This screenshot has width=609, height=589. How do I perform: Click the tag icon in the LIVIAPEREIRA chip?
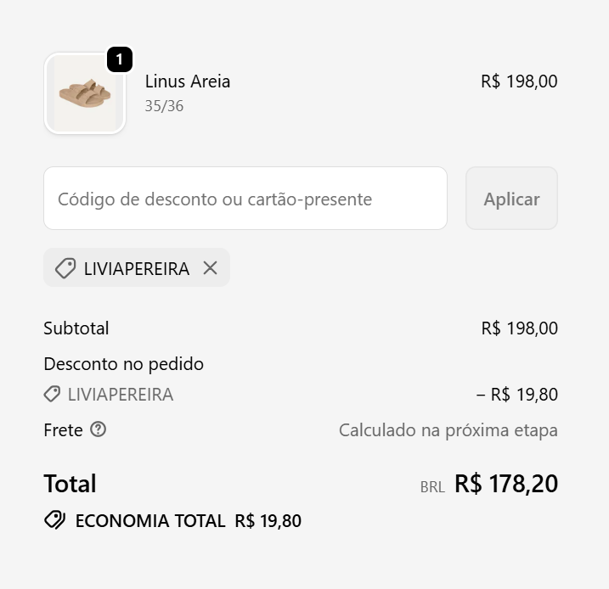[x=65, y=268]
